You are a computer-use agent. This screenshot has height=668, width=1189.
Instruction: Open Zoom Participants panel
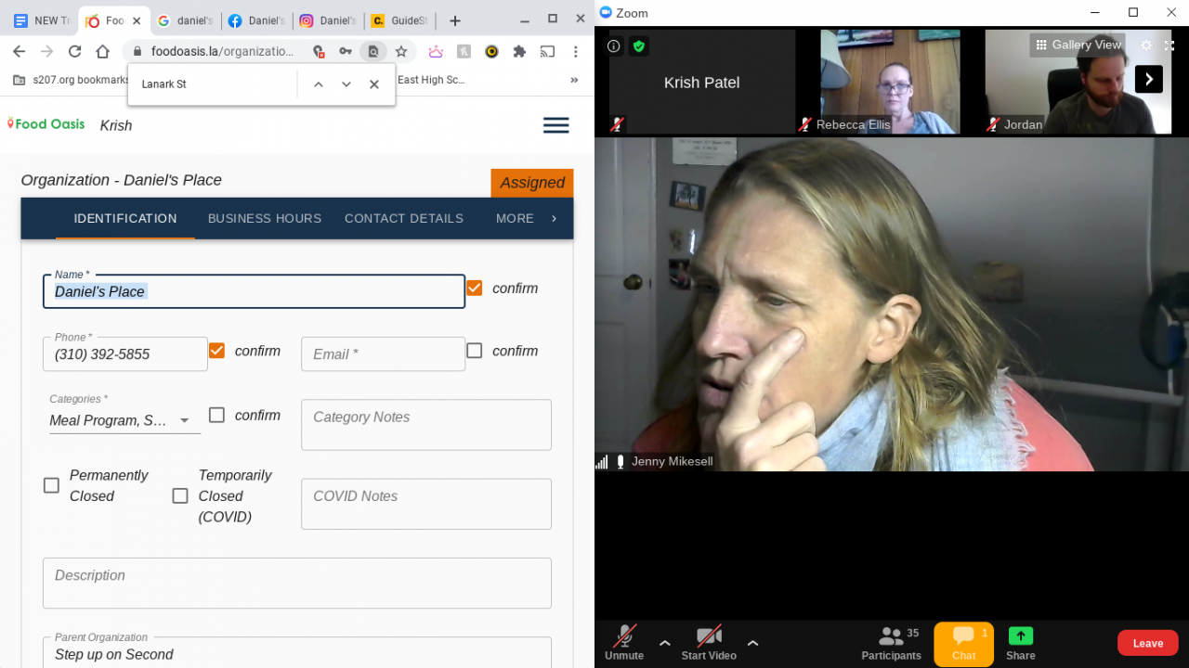(892, 642)
